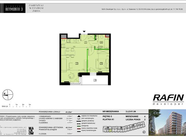
Task: Select room number 3 label in plan
Action: pos(101,63)
